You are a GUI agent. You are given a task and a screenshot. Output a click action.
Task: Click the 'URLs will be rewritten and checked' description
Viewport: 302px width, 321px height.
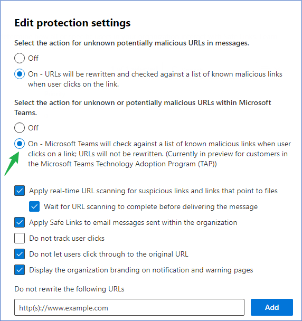pyautogui.click(x=155, y=79)
